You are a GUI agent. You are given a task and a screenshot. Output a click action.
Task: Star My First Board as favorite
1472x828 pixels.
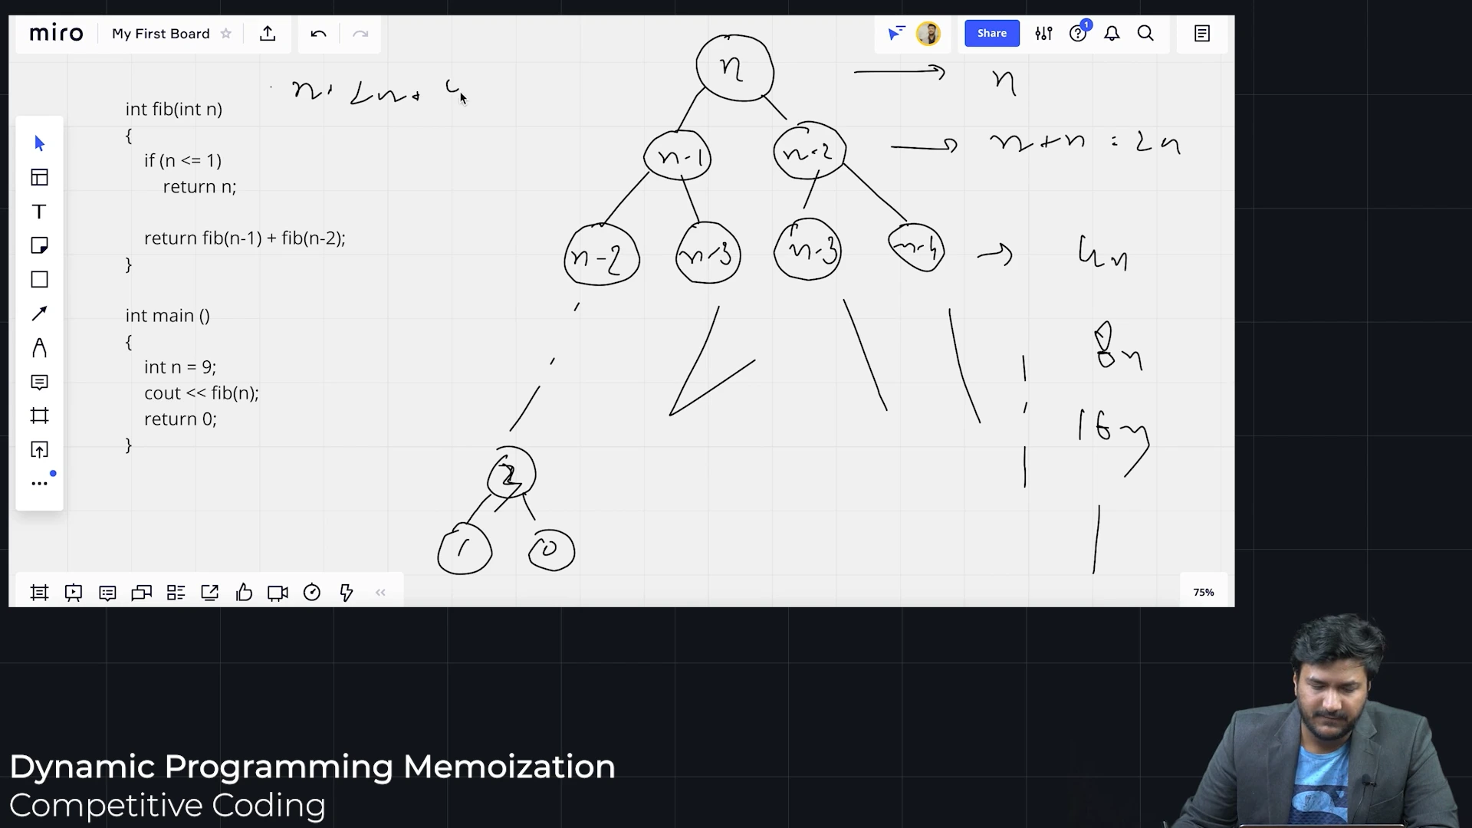225,34
